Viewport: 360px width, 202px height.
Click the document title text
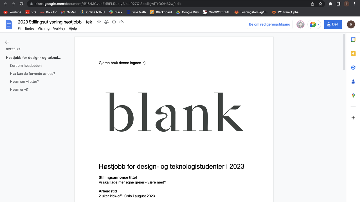click(x=55, y=22)
